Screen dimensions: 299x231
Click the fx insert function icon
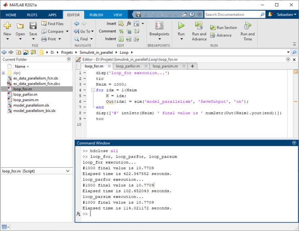click(129, 23)
